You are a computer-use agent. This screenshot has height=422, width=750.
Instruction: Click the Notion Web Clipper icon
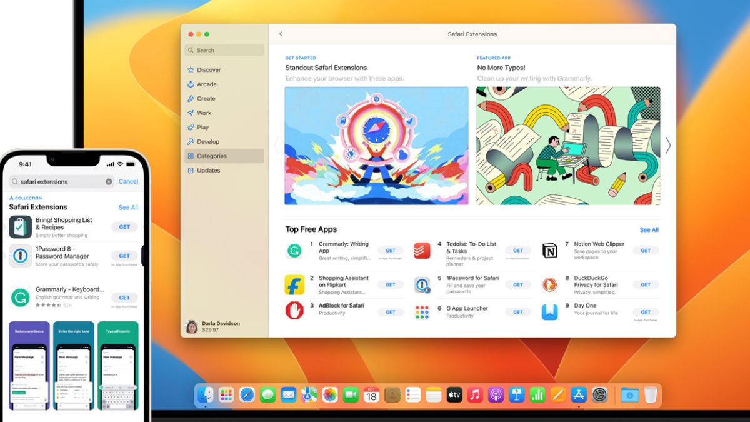click(x=549, y=251)
